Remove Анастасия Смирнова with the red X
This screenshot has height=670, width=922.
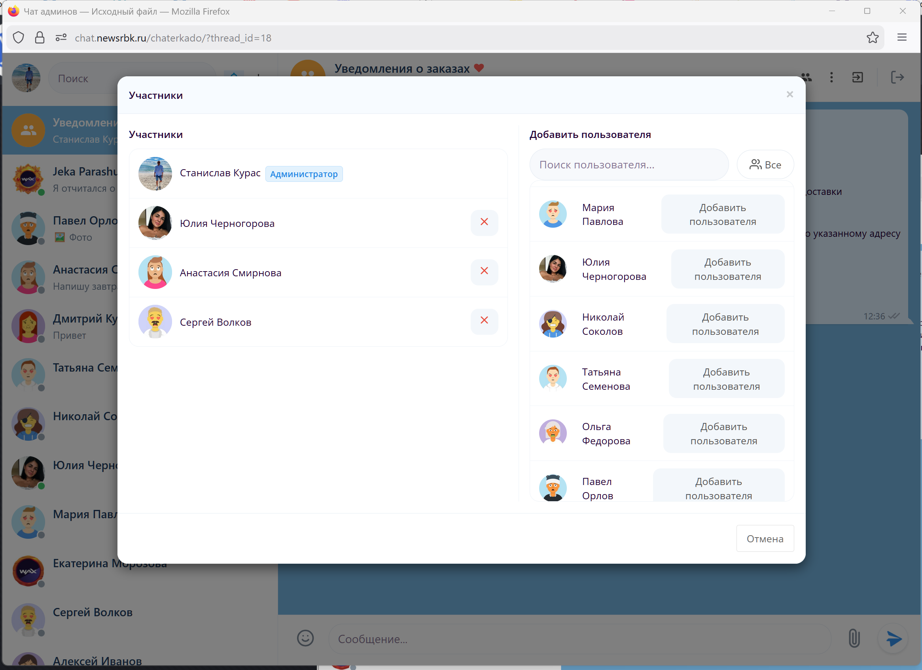[484, 272]
